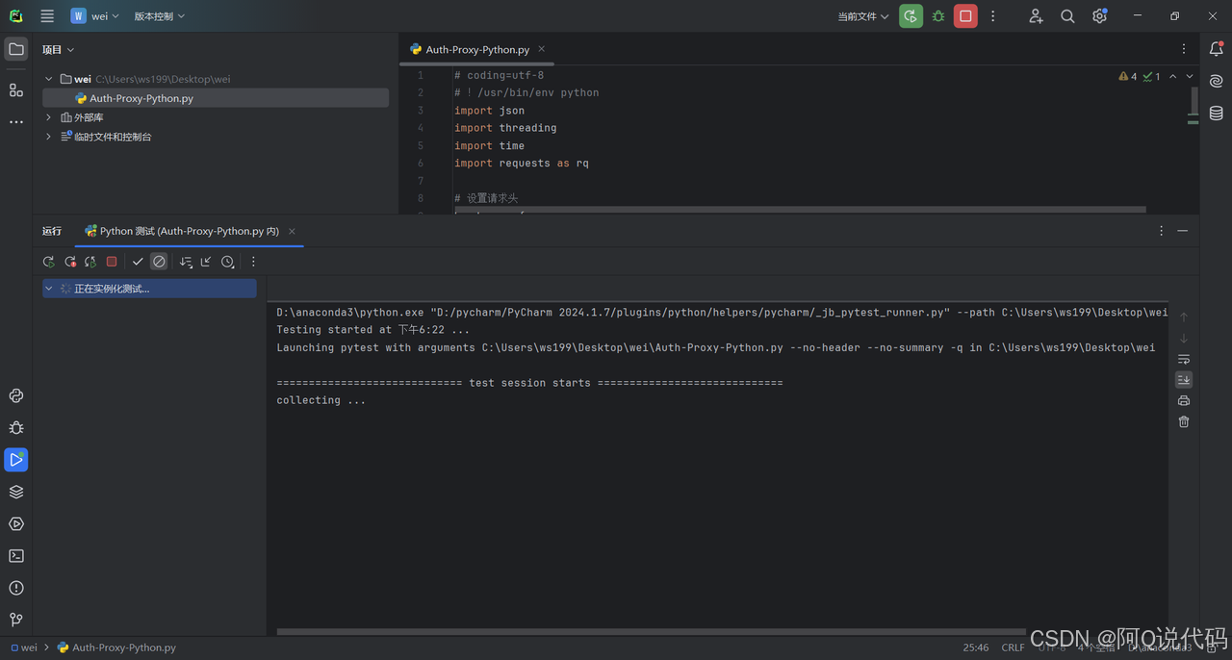This screenshot has height=660, width=1232.
Task: Open the Database tool window
Action: (x=1217, y=114)
